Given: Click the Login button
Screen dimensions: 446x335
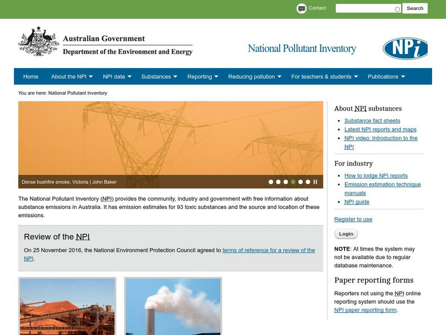Looking at the screenshot, I should click(346, 234).
